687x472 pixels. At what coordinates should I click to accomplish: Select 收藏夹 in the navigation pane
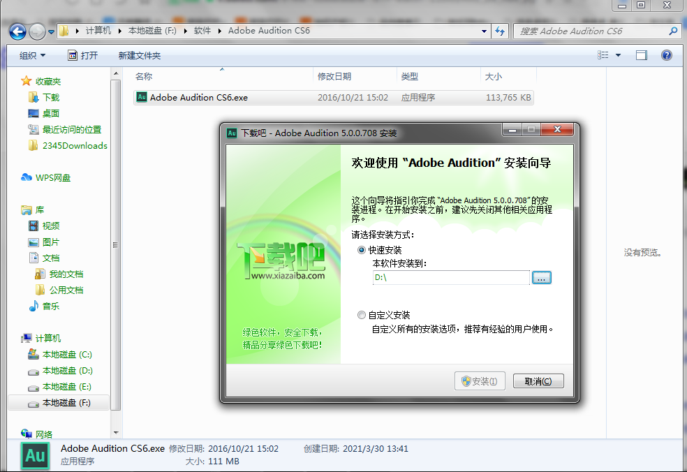tap(41, 82)
